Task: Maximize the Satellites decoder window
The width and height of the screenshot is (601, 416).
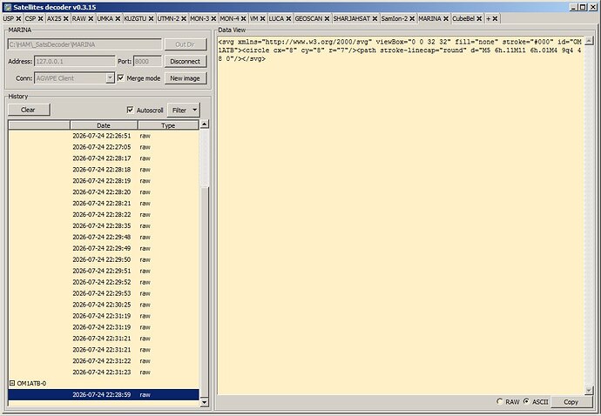Action: point(582,7)
